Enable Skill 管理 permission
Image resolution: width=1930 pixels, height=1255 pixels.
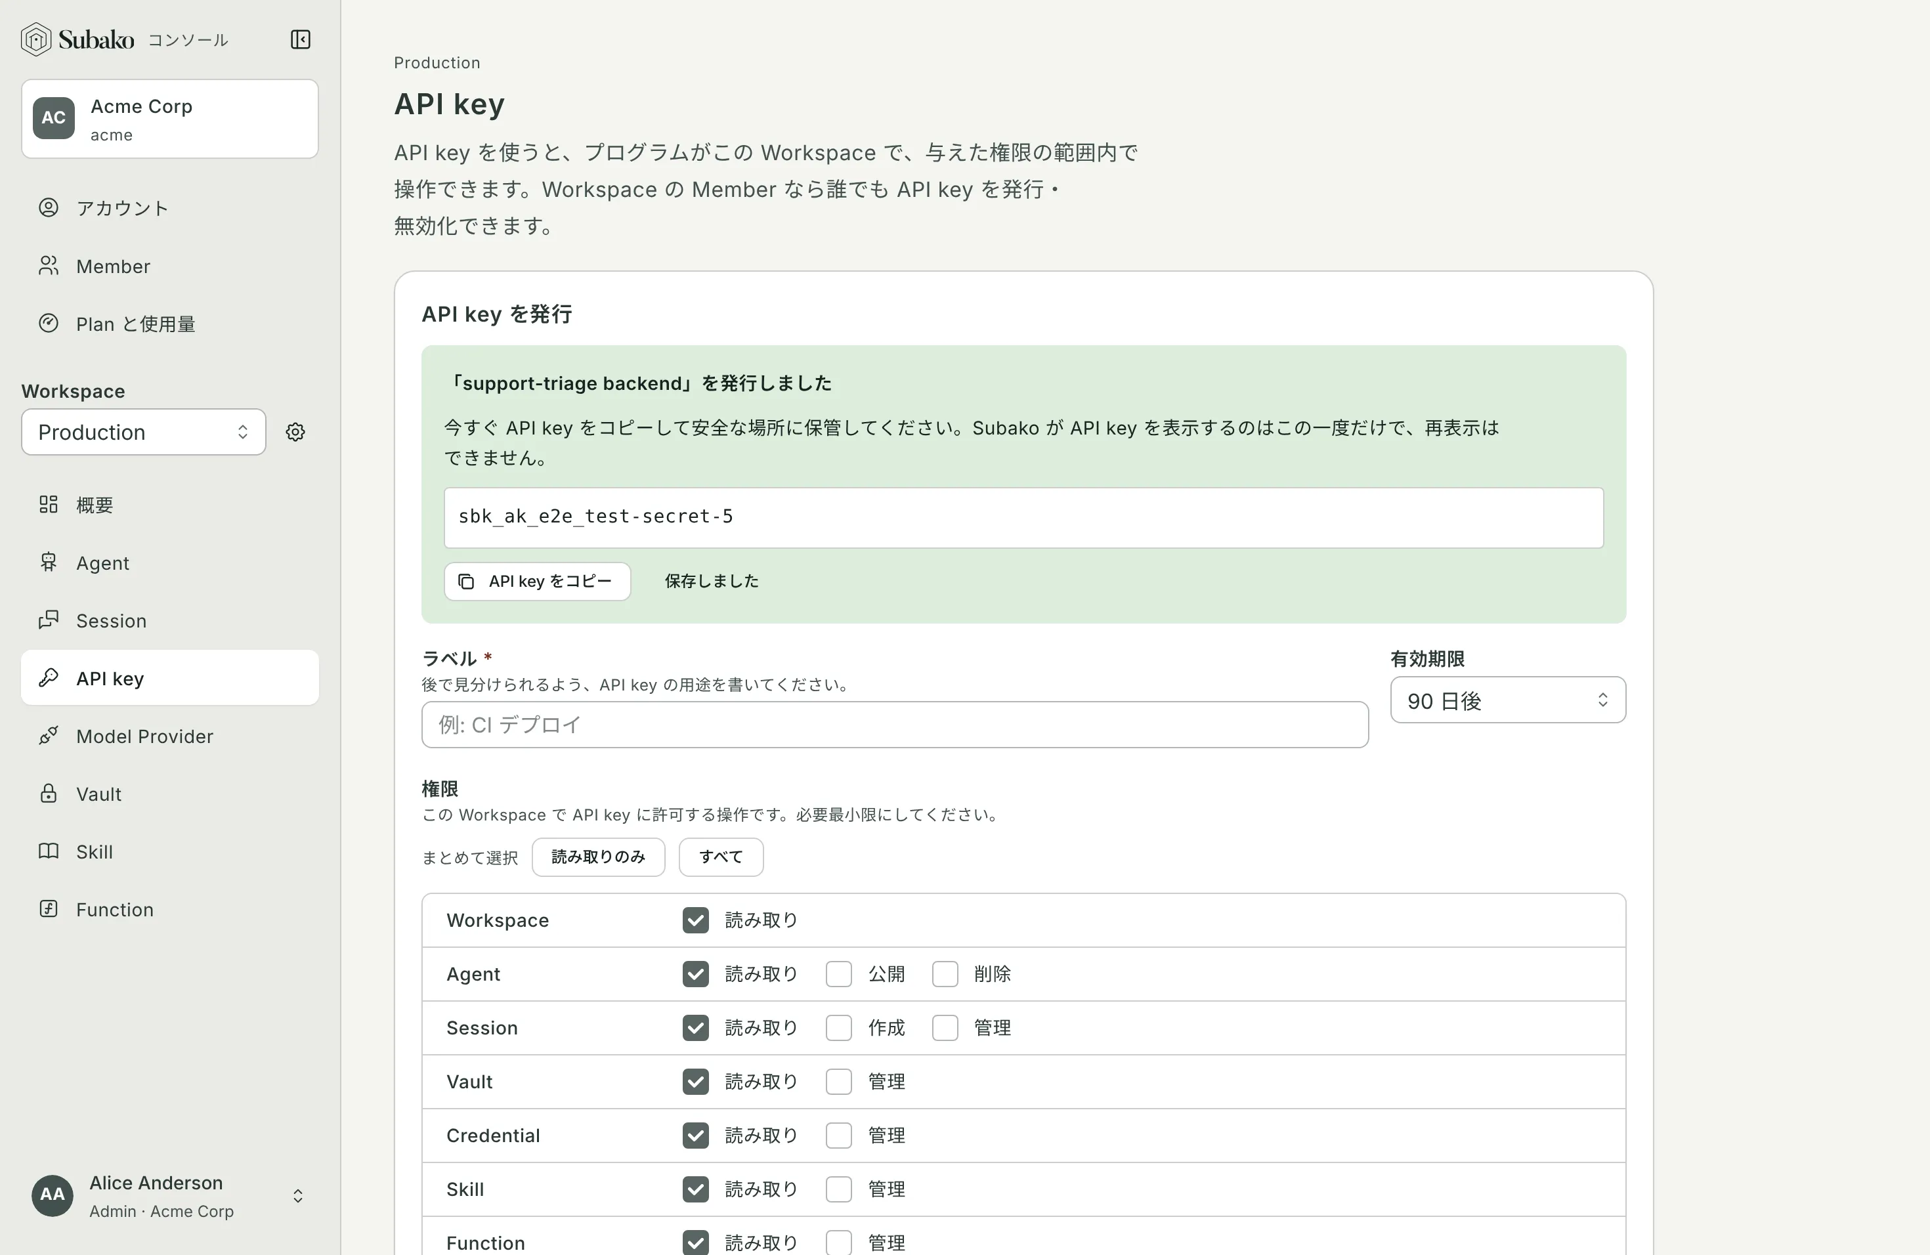pyautogui.click(x=838, y=1189)
